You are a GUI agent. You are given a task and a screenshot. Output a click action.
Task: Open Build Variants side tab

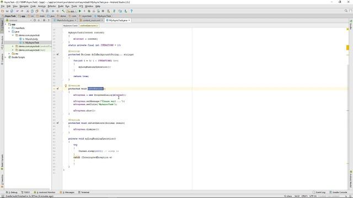2,162
